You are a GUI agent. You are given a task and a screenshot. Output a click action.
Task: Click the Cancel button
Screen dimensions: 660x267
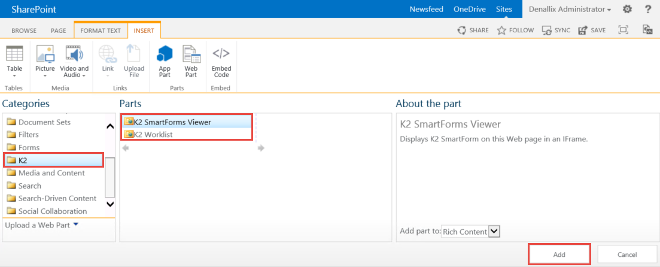[x=627, y=254]
